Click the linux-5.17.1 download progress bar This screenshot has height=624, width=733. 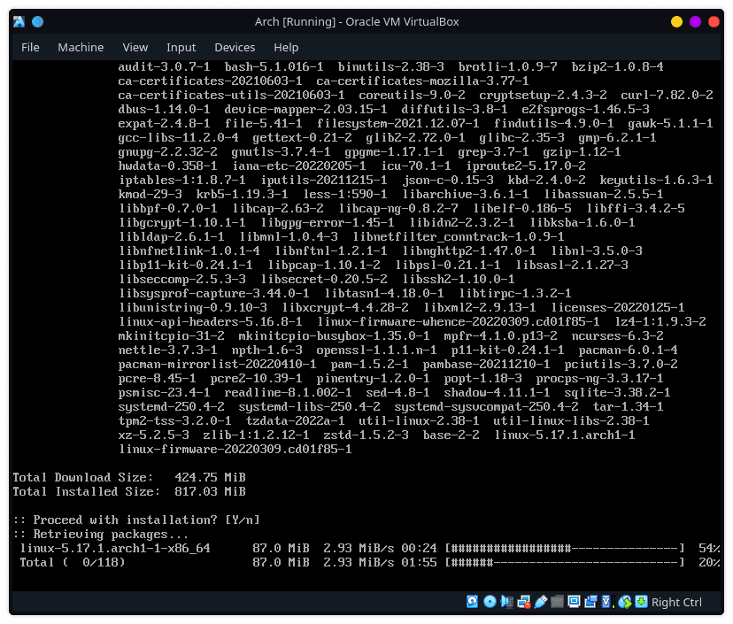click(565, 548)
